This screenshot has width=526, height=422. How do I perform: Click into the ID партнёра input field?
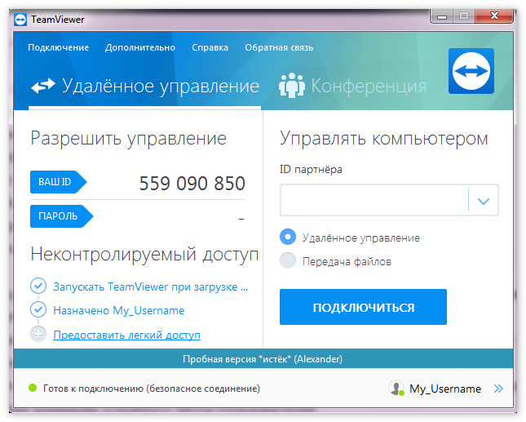click(x=374, y=200)
